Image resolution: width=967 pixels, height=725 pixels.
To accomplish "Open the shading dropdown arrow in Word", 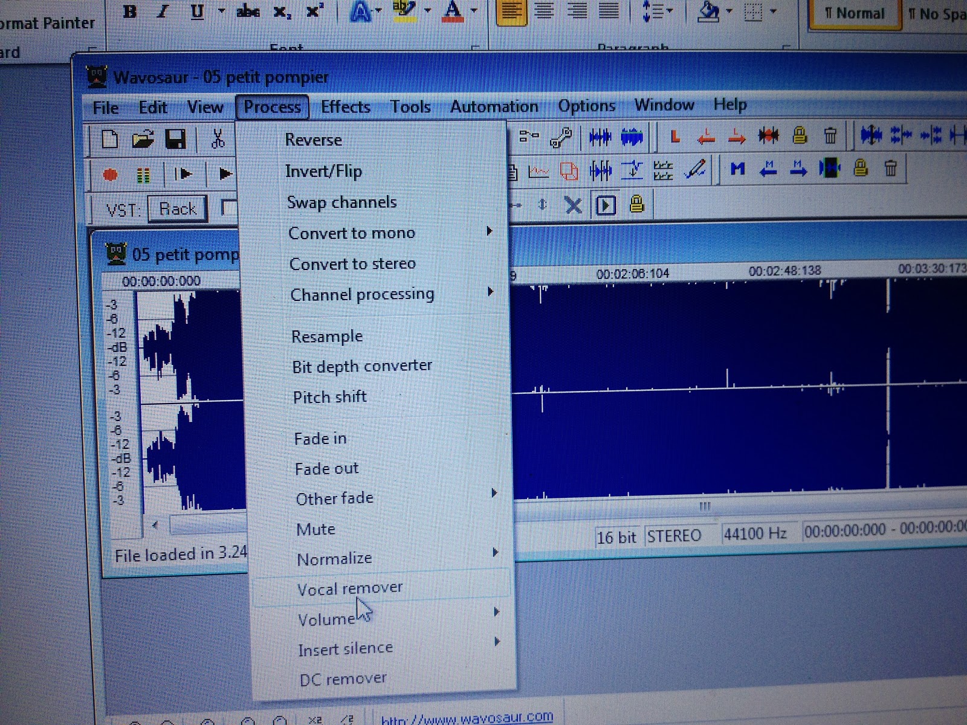I will (729, 11).
